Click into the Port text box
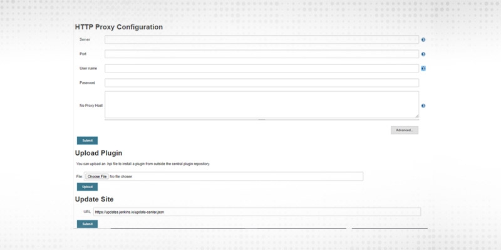Viewport: 501px width, 250px height. [x=261, y=54]
